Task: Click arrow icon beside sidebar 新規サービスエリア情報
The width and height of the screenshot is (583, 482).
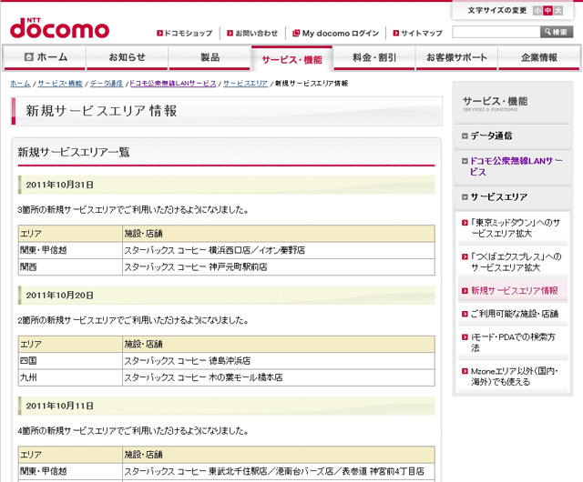Action: coord(465,291)
